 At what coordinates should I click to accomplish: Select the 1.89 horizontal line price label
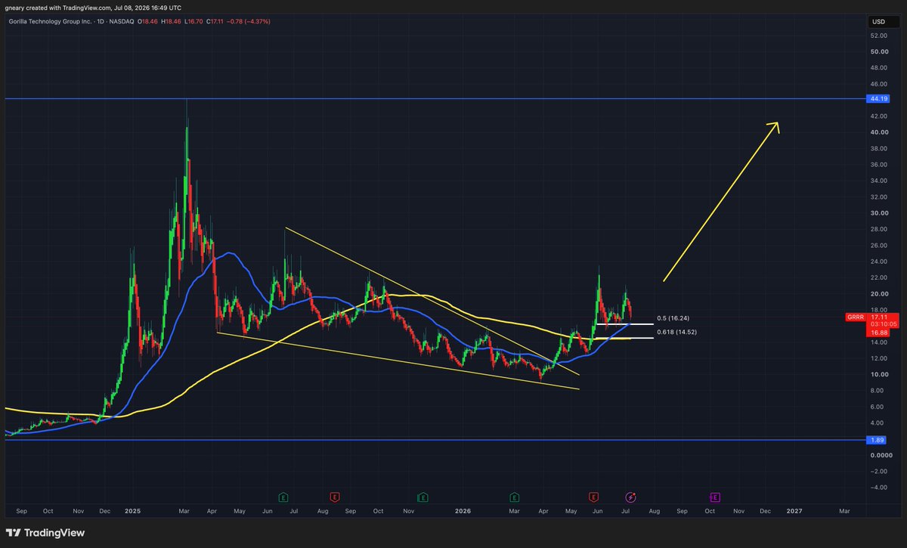pos(878,439)
